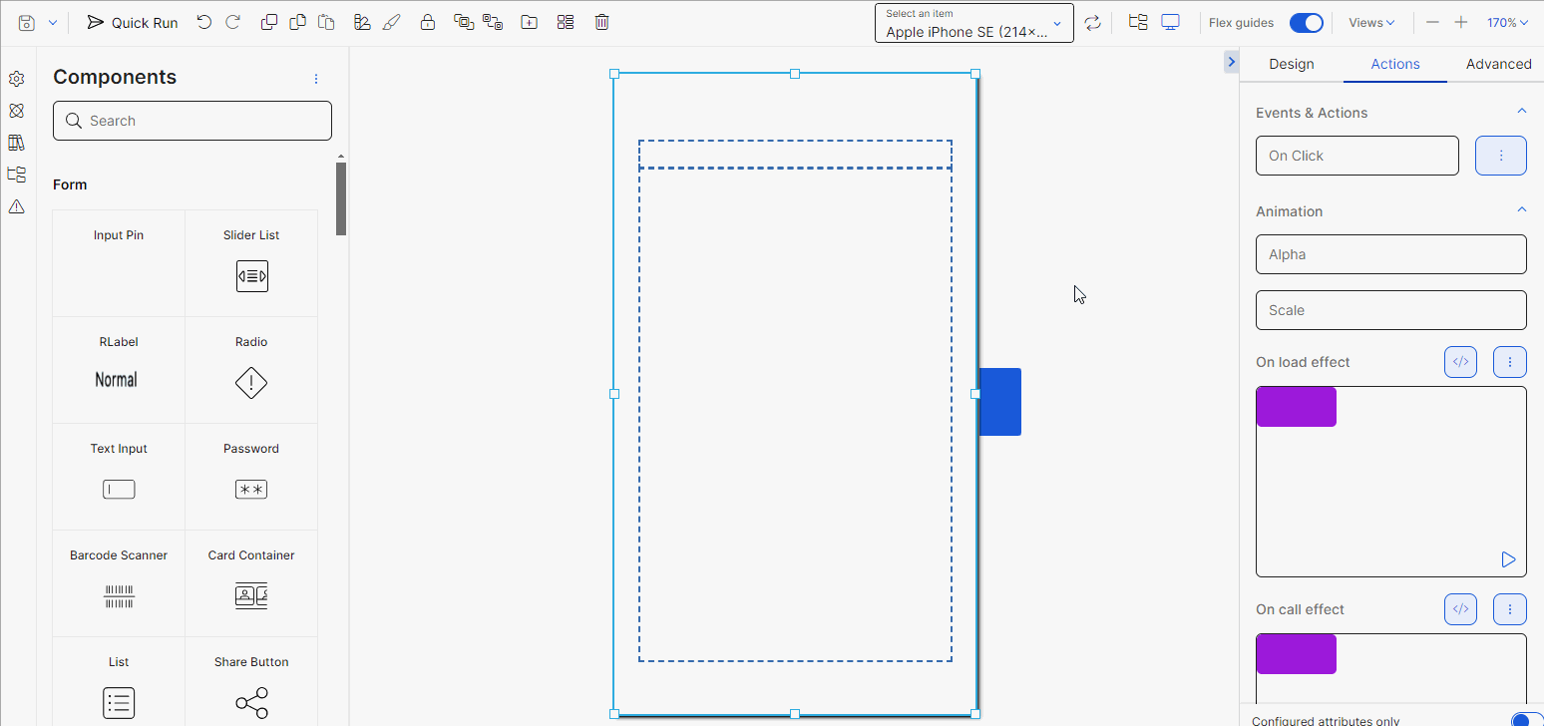The width and height of the screenshot is (1544, 726).
Task: Click the desktop monitor view icon
Action: (x=1170, y=22)
